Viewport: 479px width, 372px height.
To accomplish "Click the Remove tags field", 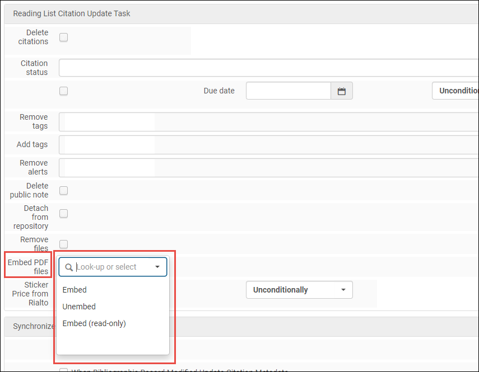I will [269, 121].
